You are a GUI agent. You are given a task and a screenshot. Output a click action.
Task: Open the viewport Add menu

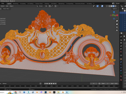pos(7,6)
